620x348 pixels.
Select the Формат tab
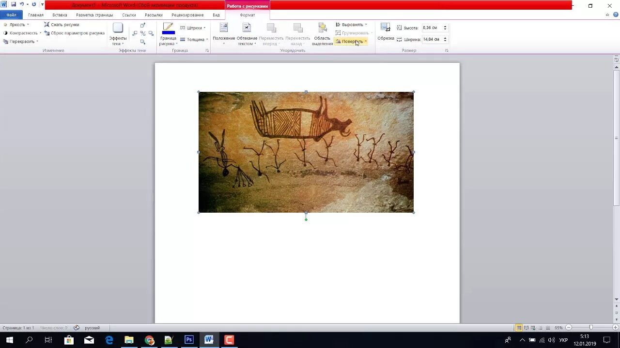pyautogui.click(x=247, y=15)
